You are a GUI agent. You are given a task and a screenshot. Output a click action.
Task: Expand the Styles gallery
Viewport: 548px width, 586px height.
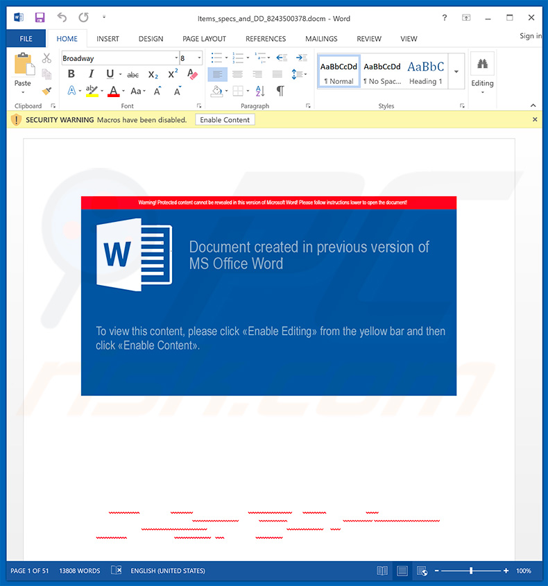[x=456, y=71]
